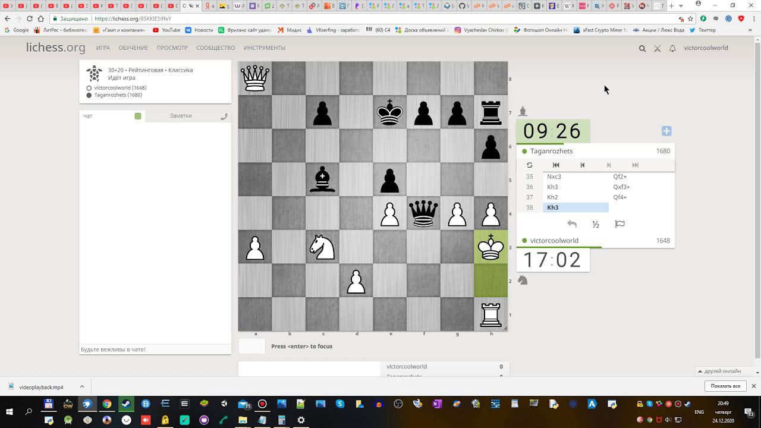Reload the page in the browser
The width and height of the screenshot is (761, 428).
click(x=30, y=18)
